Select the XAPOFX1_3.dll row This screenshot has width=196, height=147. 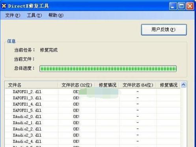pos(93,98)
